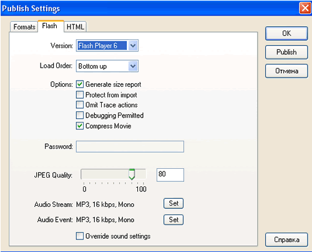312x252 pixels.
Task: Click the Отмена cancel button
Action: [x=286, y=71]
